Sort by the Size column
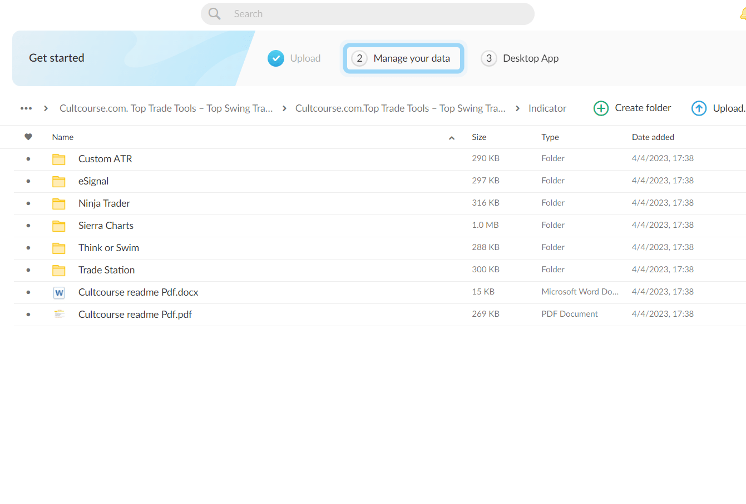 (479, 137)
